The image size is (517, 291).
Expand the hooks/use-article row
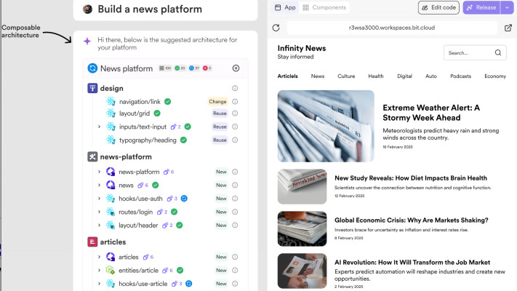click(99, 284)
